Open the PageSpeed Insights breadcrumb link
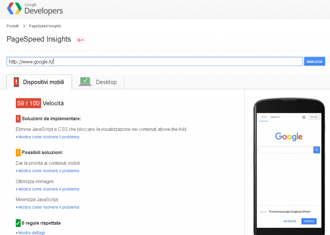 (45, 26)
